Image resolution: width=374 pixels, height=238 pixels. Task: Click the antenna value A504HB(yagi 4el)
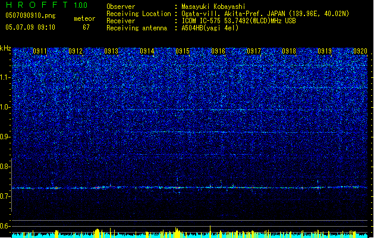tap(210, 28)
